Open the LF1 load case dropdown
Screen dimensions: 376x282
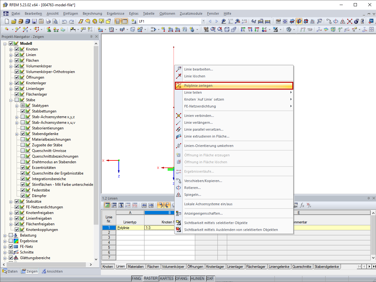click(203, 21)
